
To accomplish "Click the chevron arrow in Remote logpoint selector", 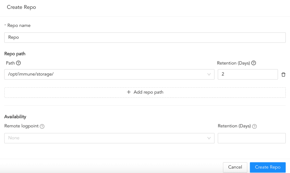I will 209,138.
